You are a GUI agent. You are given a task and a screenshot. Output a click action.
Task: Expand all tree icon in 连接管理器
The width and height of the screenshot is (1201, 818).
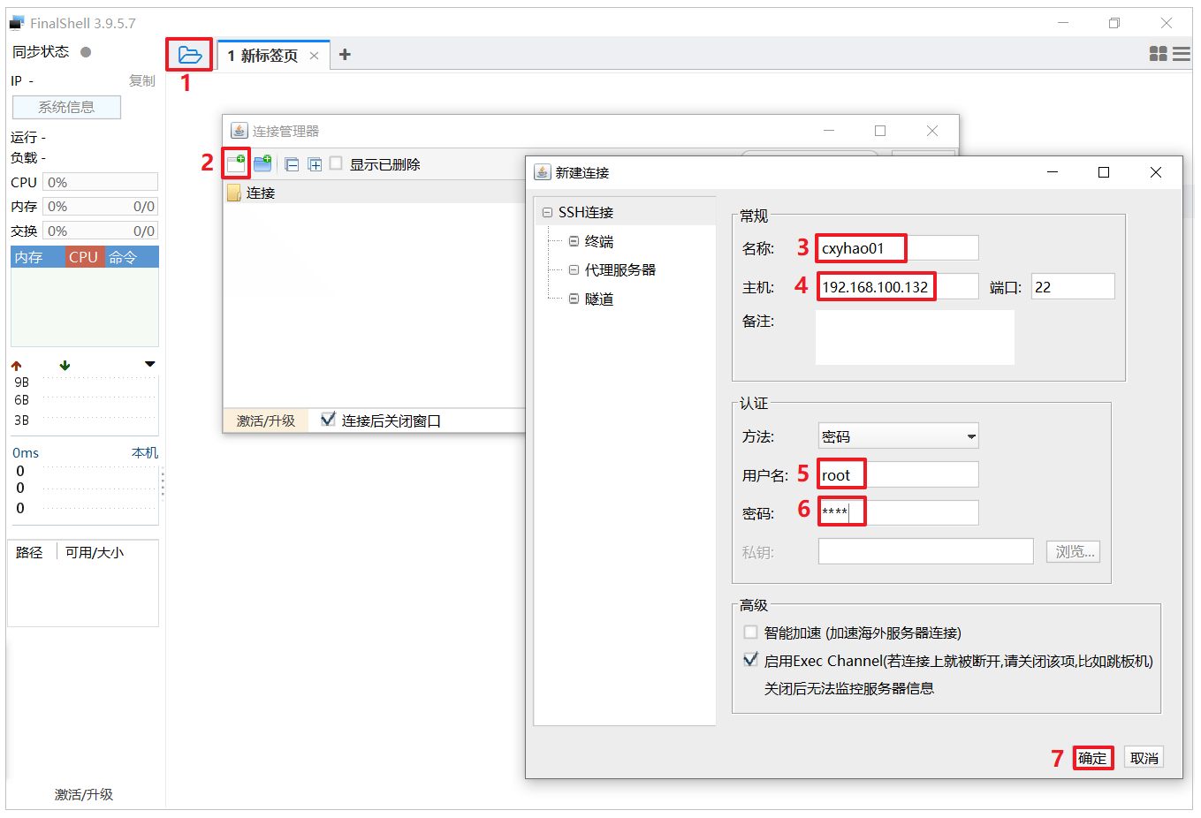(315, 164)
